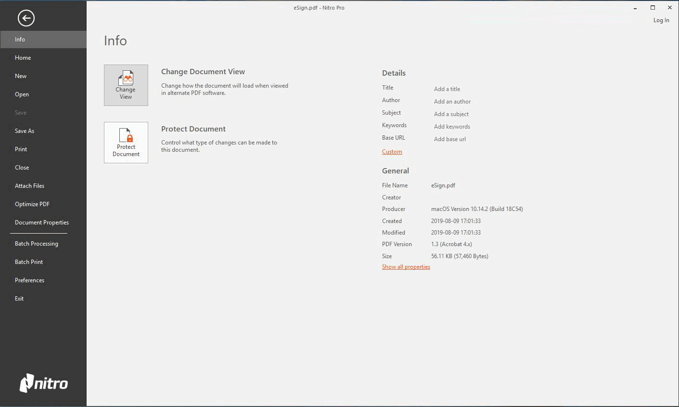The height and width of the screenshot is (407, 679).
Task: Choose Open from the sidebar menu
Action: [22, 94]
